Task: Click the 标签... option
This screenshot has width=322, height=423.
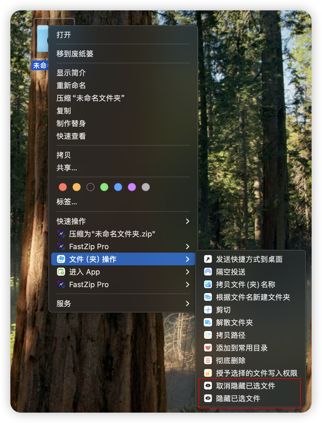Action: pyautogui.click(x=67, y=202)
